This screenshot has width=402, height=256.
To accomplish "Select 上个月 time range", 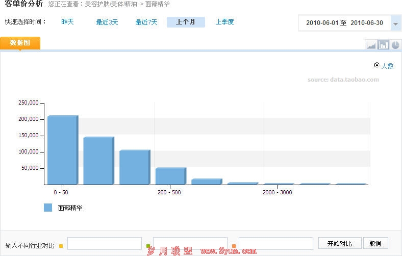I will coord(186,22).
